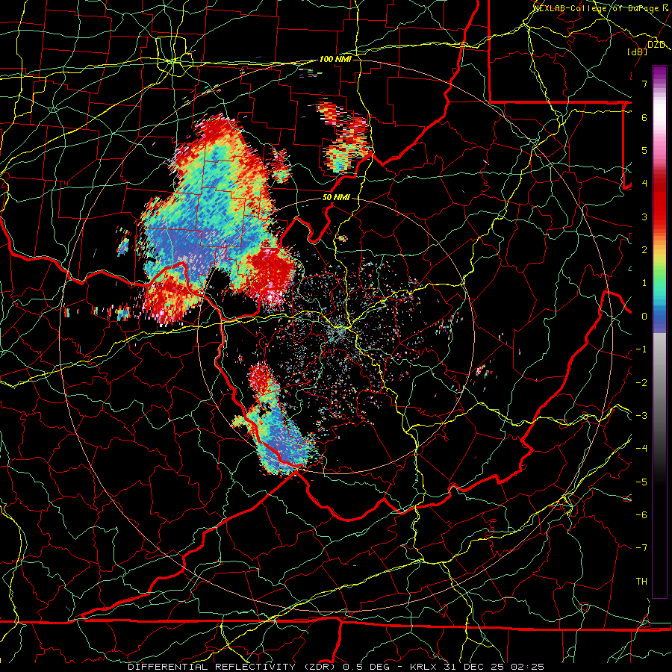Click the '7' value on color scale
The height and width of the screenshot is (672, 672).
644,84
